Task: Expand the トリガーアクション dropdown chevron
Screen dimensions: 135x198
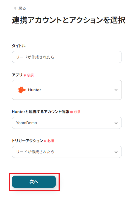Action: pos(116,152)
